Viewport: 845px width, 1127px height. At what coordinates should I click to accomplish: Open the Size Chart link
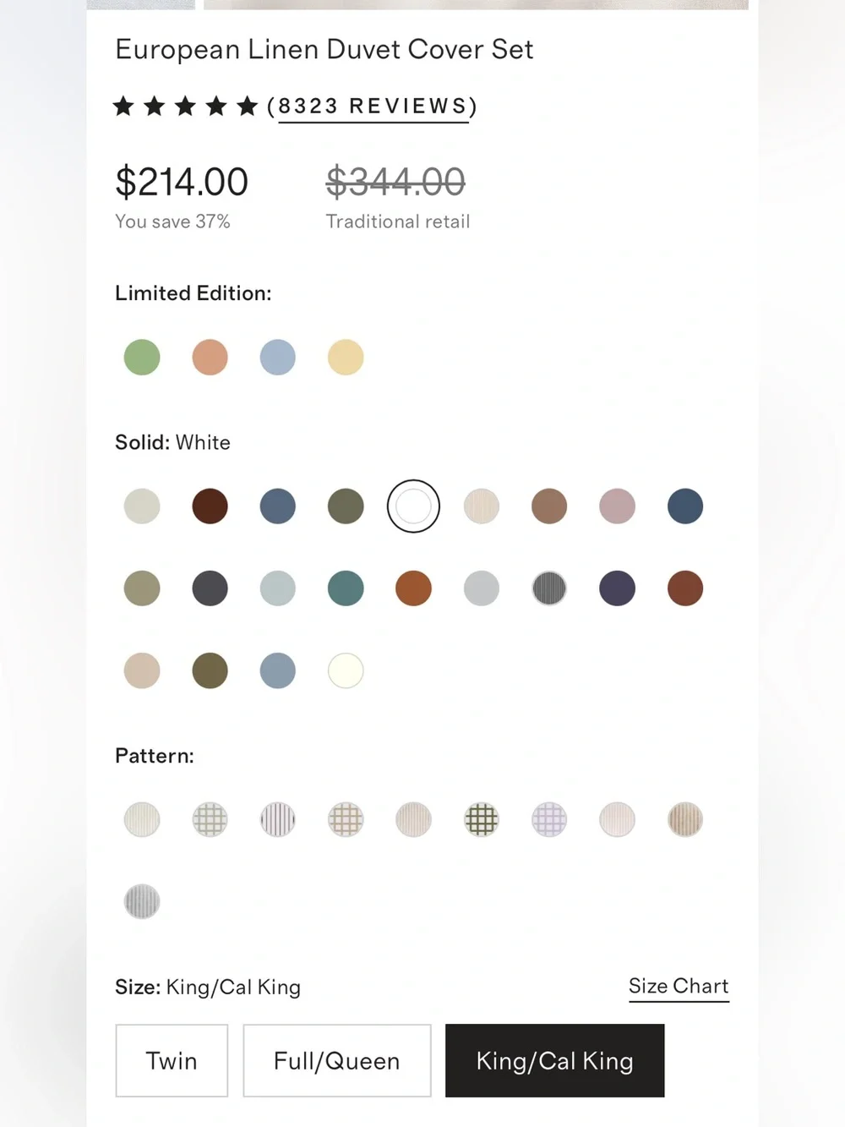coord(679,987)
